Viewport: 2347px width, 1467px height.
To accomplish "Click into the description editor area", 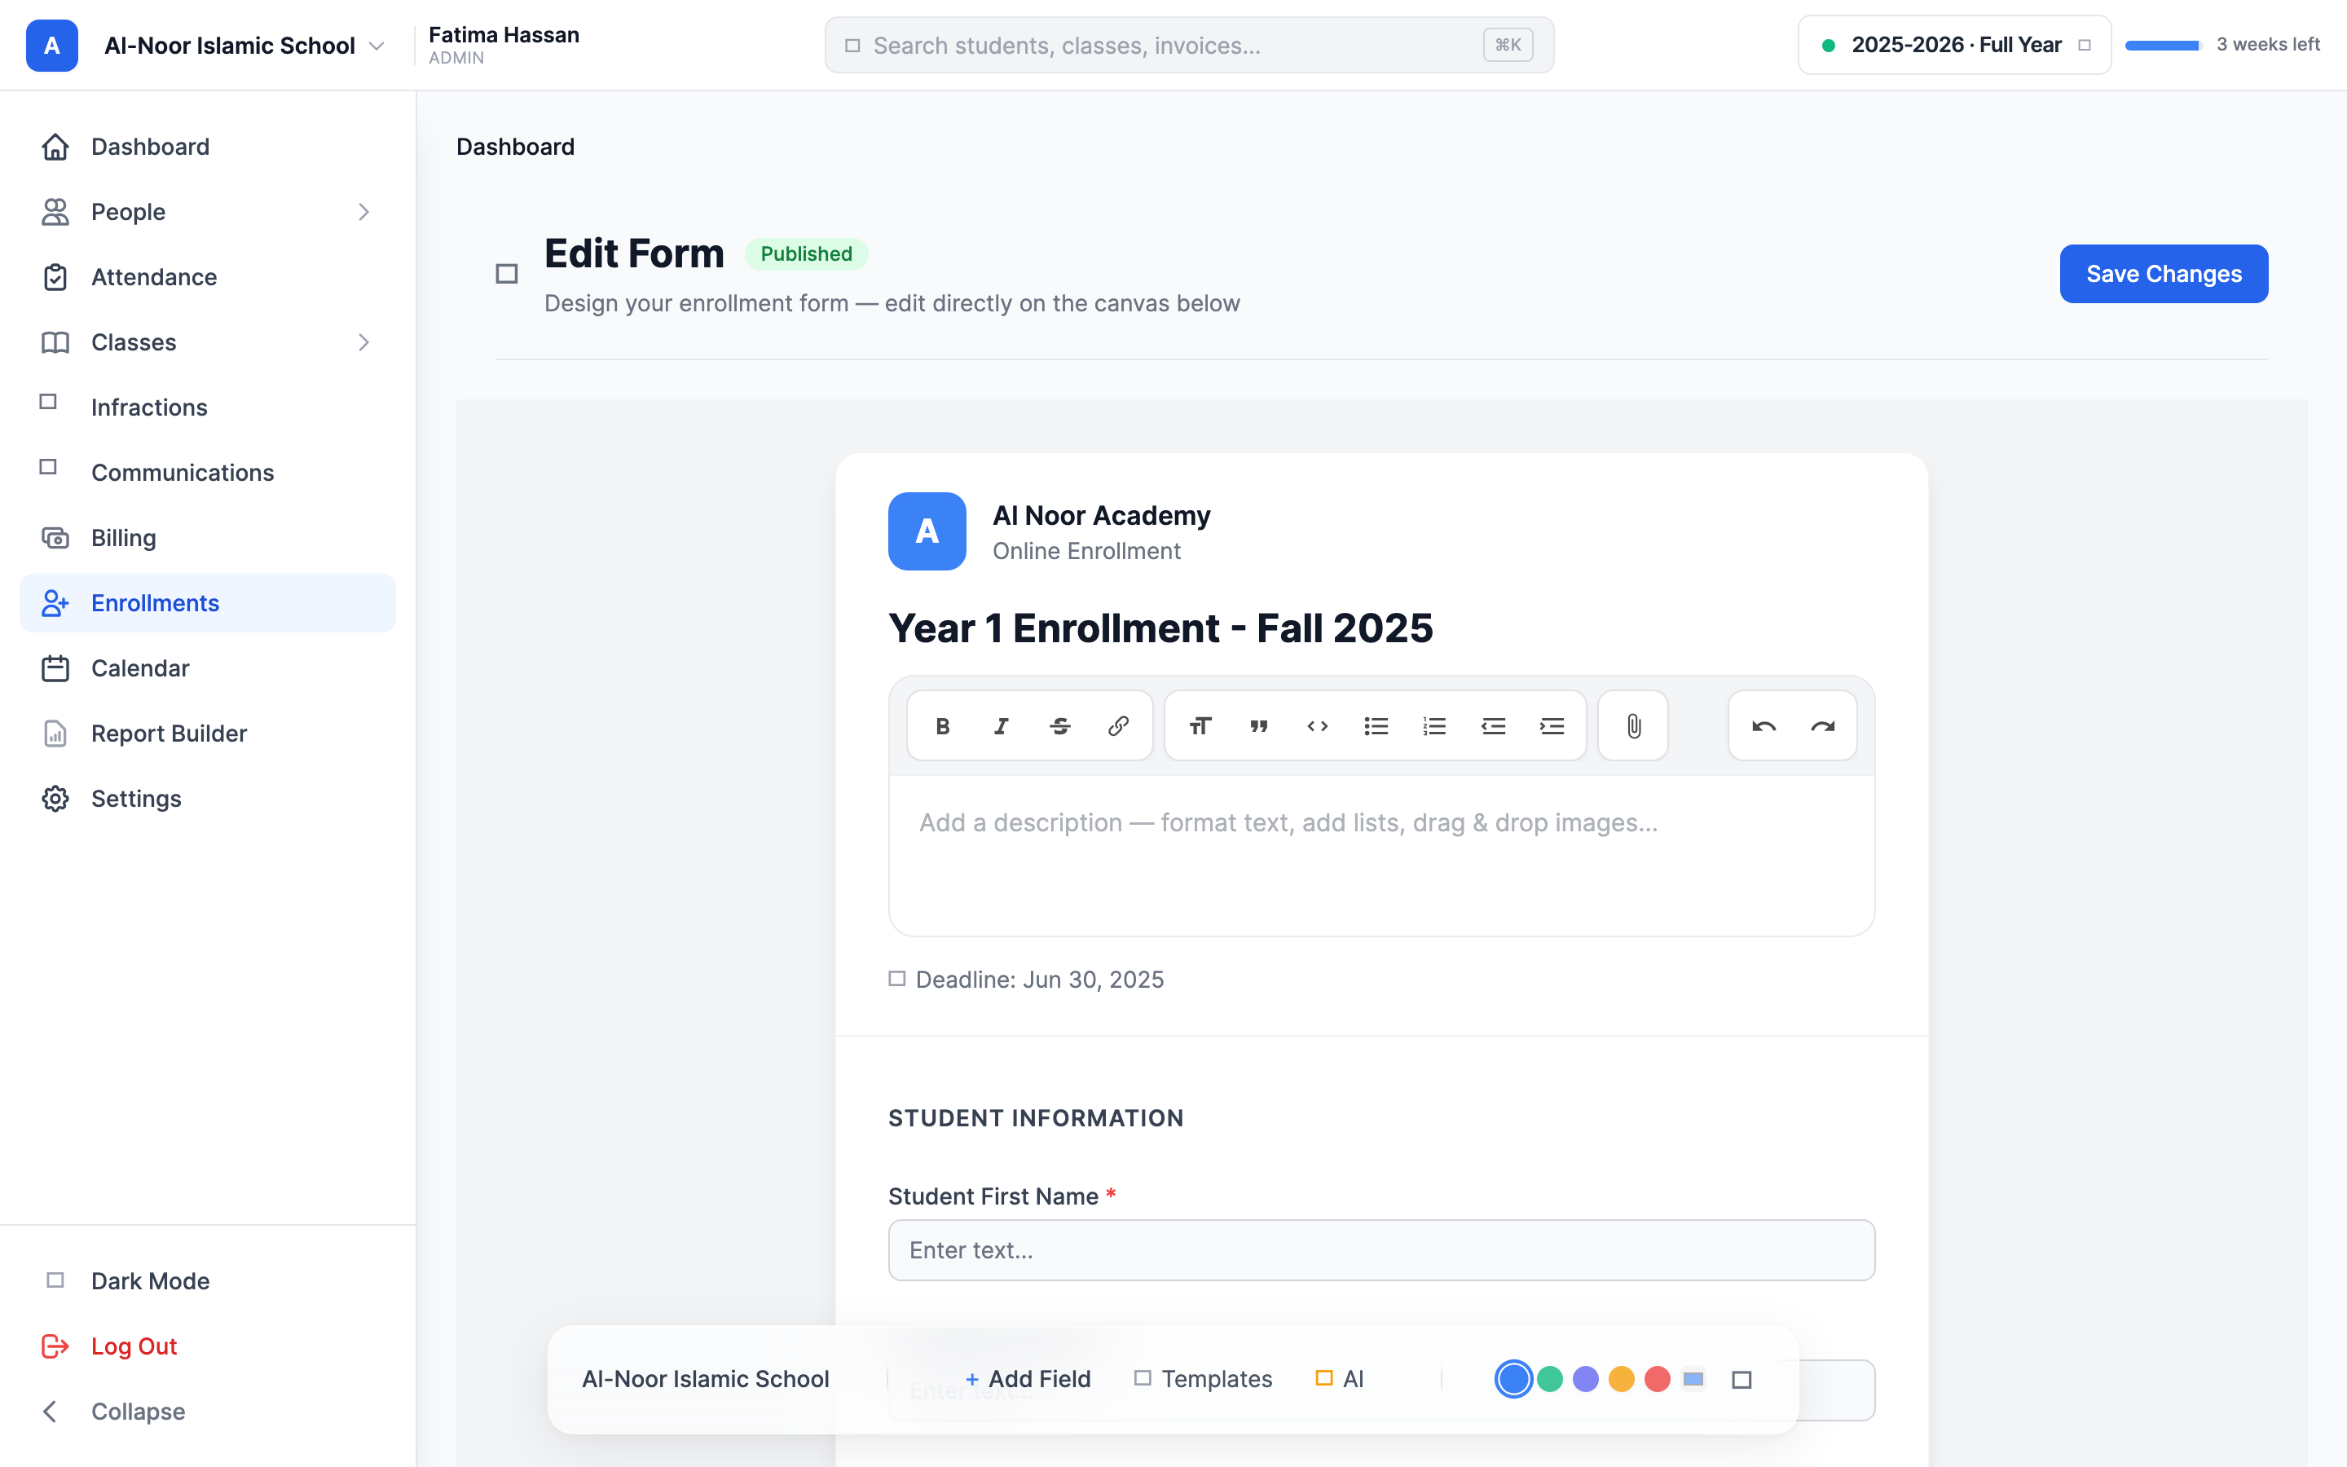I will [x=1381, y=855].
